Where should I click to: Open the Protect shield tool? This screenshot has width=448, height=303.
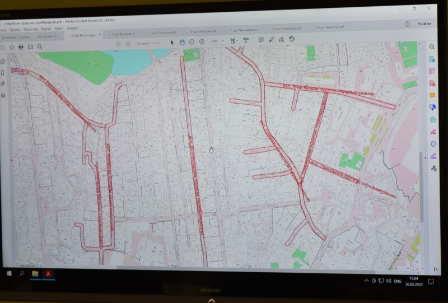click(433, 143)
